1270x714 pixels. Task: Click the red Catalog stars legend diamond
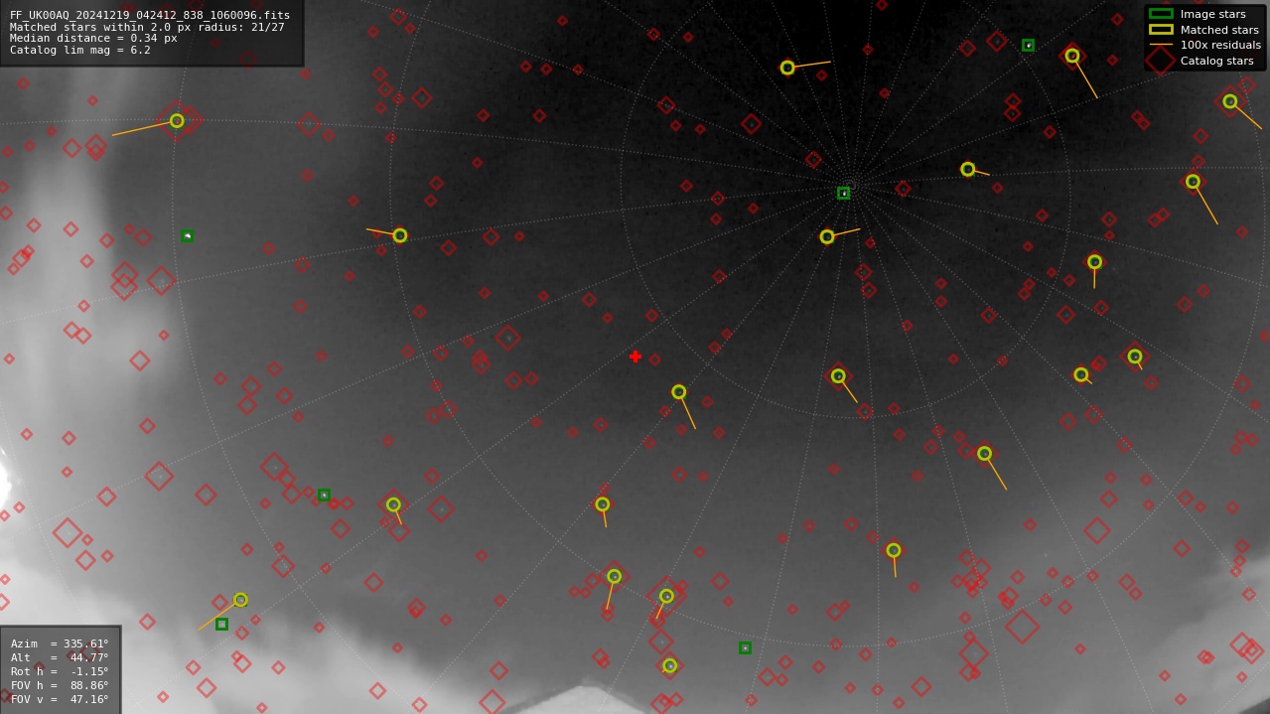[x=1161, y=61]
